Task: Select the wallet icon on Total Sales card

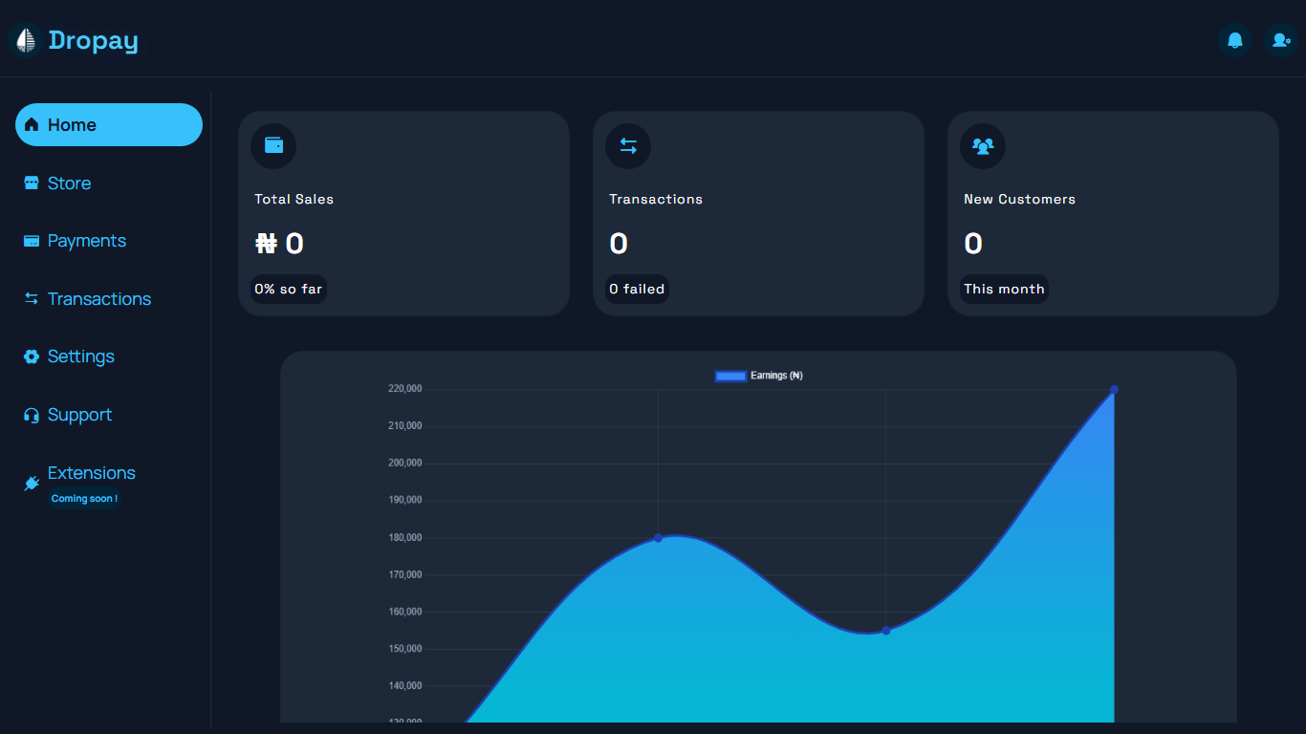Action: pyautogui.click(x=273, y=145)
